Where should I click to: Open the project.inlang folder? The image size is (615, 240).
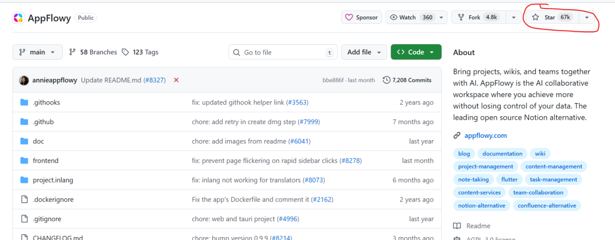click(53, 180)
